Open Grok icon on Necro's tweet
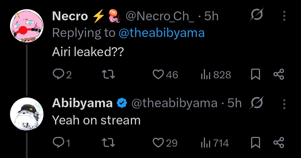 click(x=255, y=16)
